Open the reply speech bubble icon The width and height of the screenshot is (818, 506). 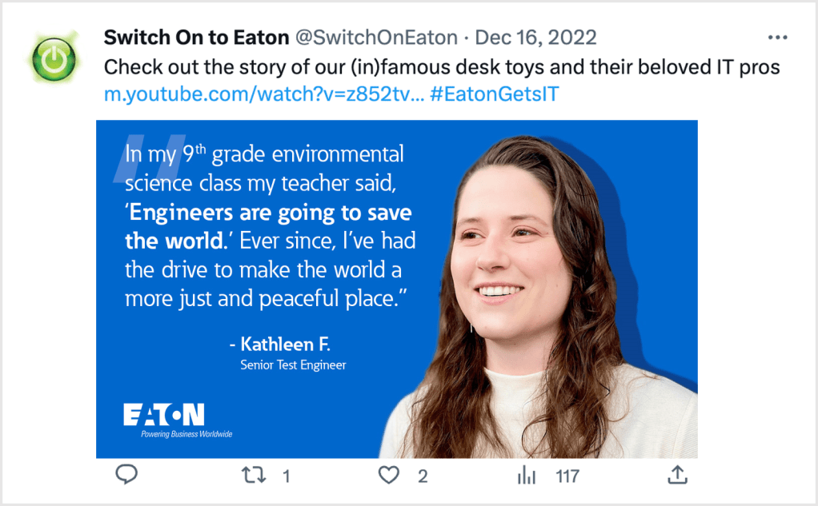pyautogui.click(x=126, y=476)
